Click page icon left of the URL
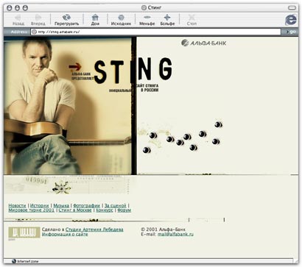302x267 pixels. (34, 32)
